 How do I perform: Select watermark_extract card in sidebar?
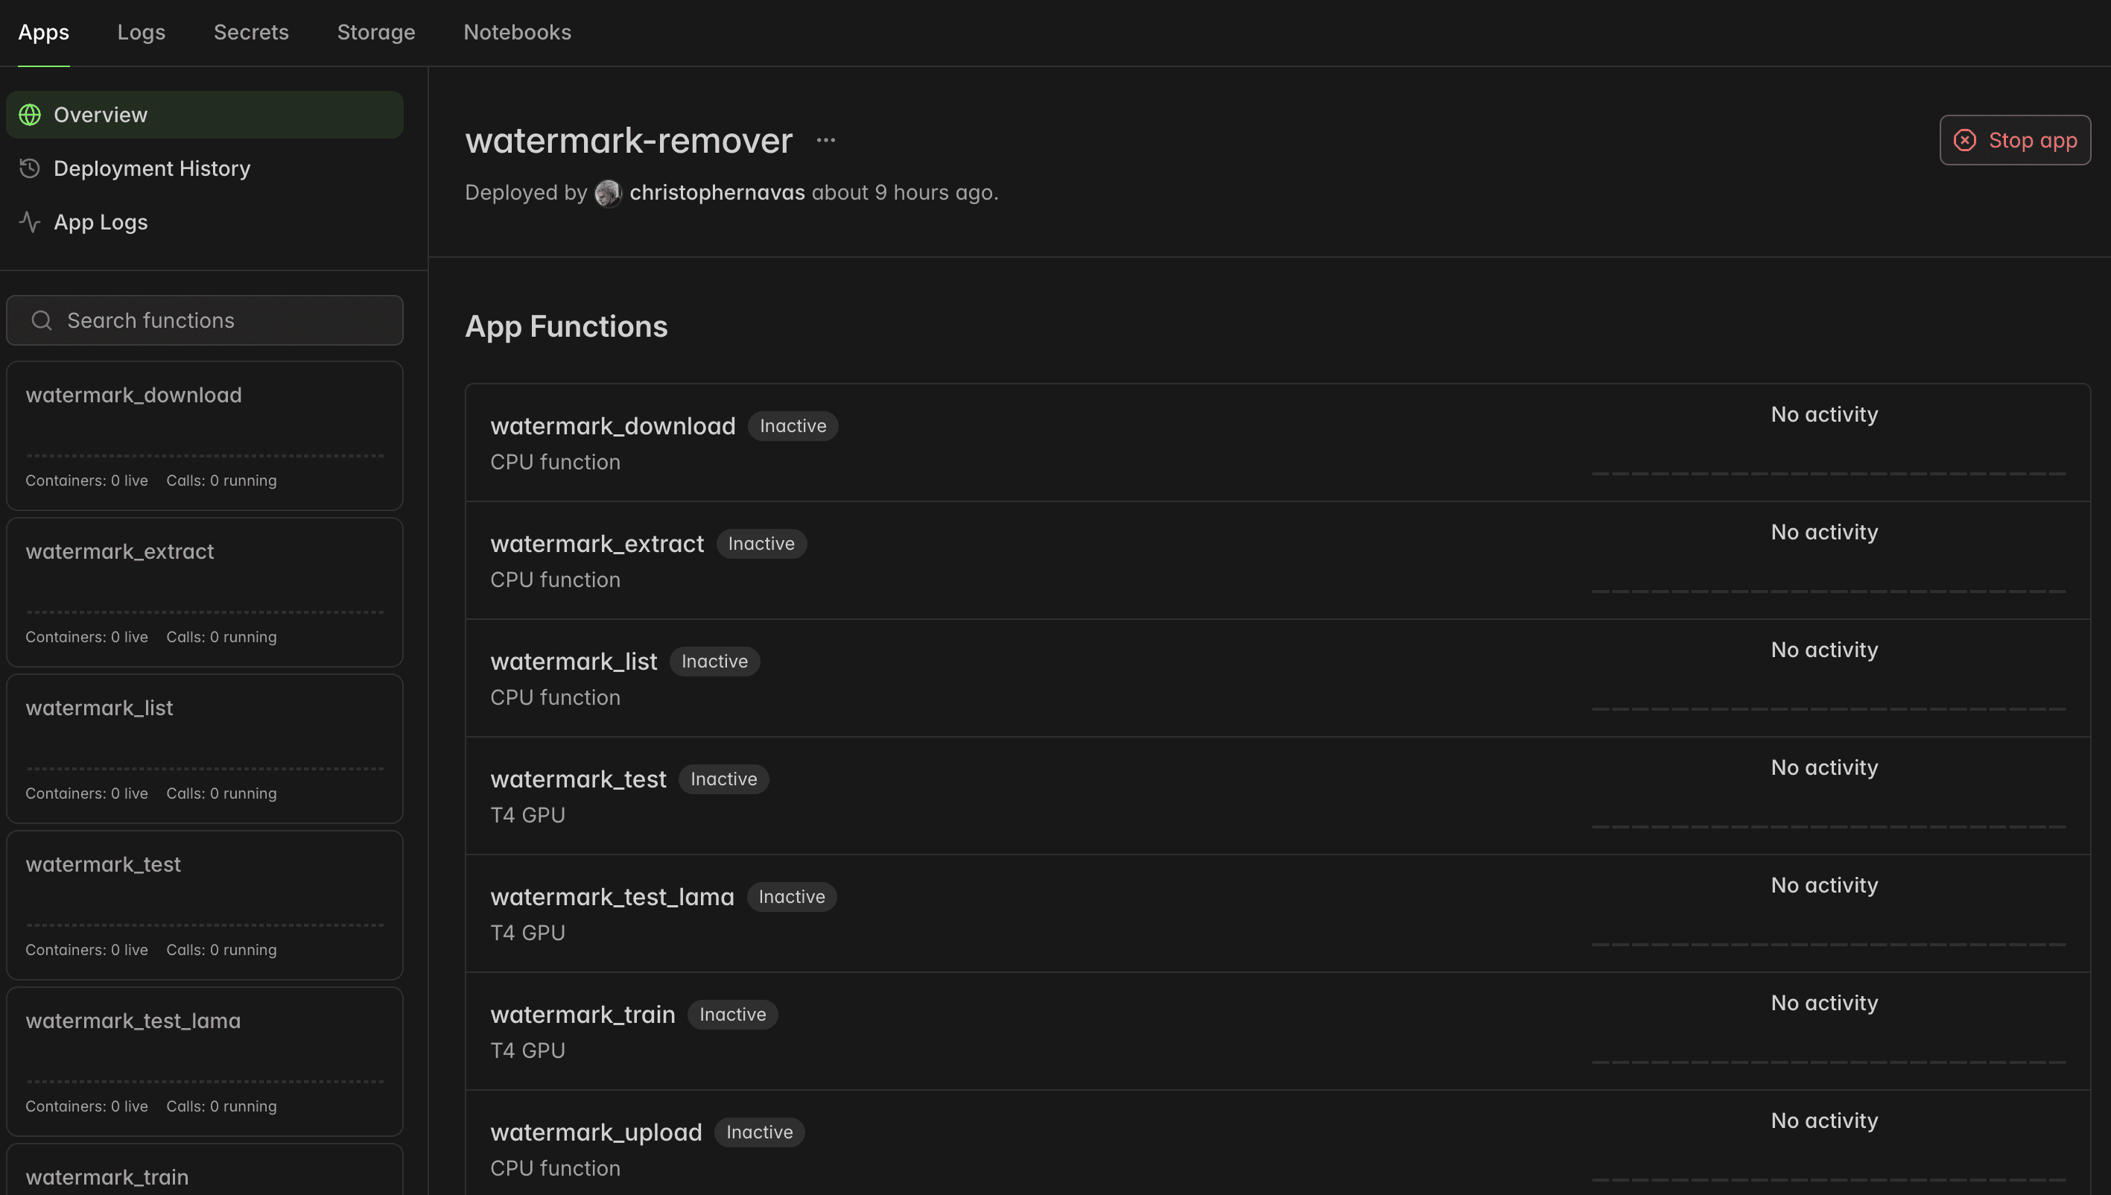[x=204, y=592]
